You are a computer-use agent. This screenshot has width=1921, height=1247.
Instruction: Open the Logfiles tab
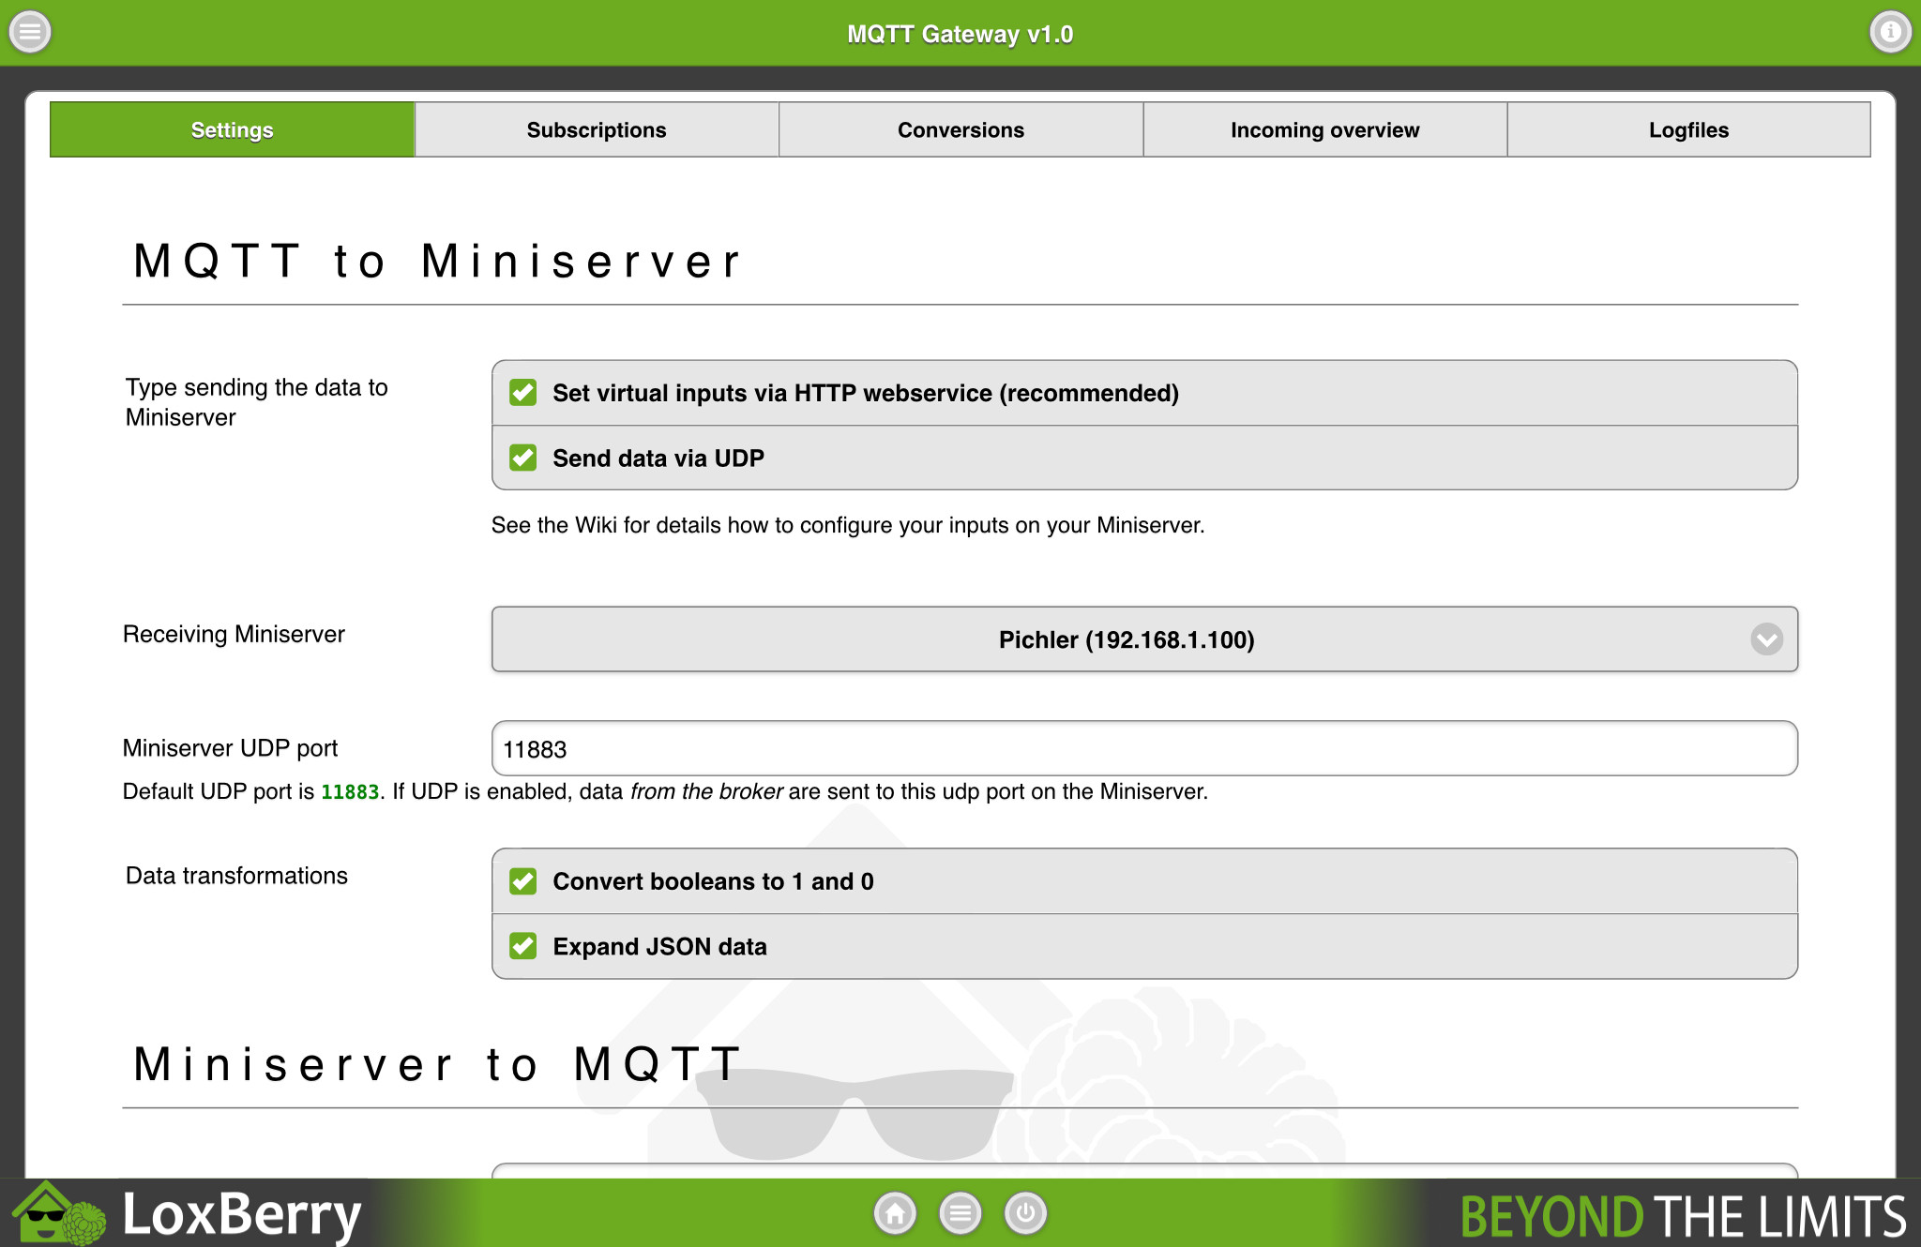[x=1688, y=130]
